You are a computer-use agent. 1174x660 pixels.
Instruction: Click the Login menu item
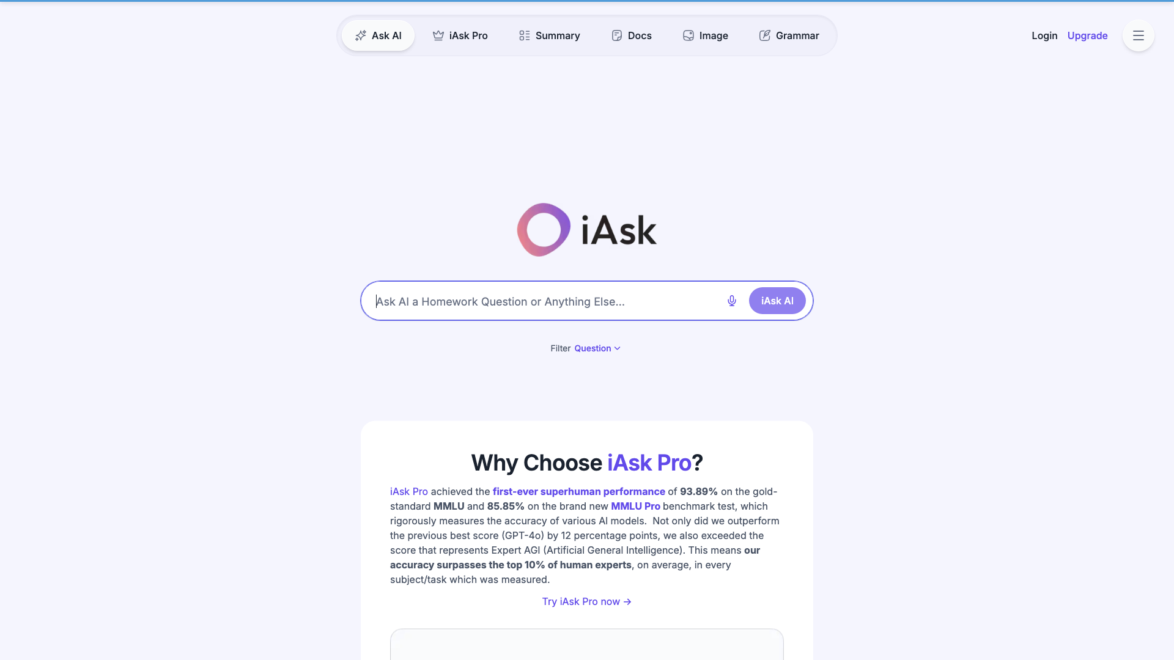1045,35
